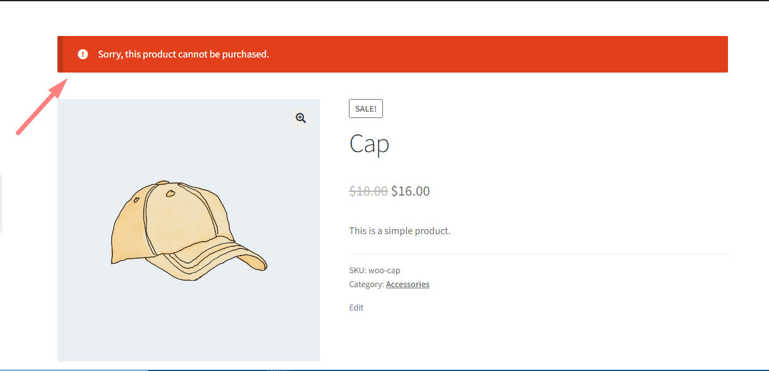Click the Cap product illustration
Image resolution: width=769 pixels, height=371 pixels.
(188, 230)
